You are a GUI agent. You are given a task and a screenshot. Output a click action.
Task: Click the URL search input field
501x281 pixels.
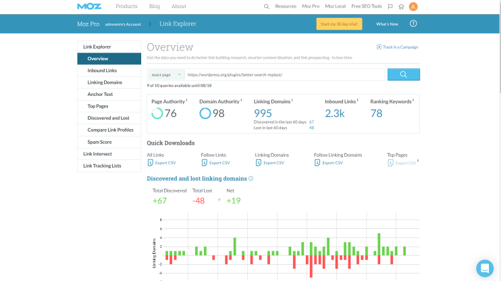[x=285, y=75]
